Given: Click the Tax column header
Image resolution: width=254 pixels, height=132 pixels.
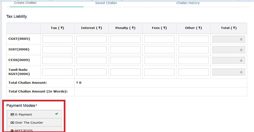Looking at the screenshot, I should [x=57, y=28].
